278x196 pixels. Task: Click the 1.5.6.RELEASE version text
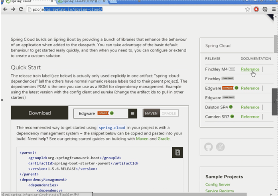click(62, 169)
